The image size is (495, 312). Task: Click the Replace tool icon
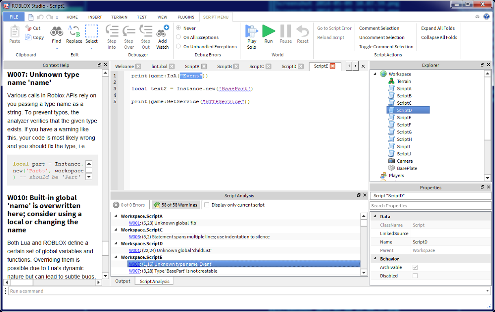[x=74, y=31]
